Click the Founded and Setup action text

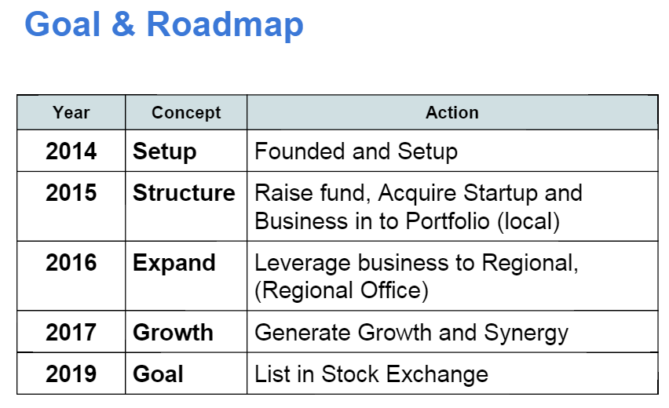pos(356,151)
